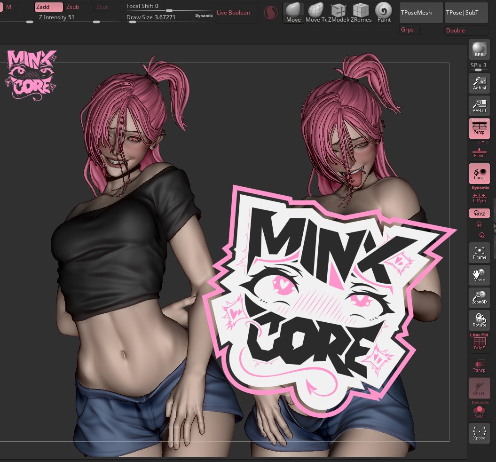Toggle Transp transparency mode
496x462 pixels.
coord(479,366)
